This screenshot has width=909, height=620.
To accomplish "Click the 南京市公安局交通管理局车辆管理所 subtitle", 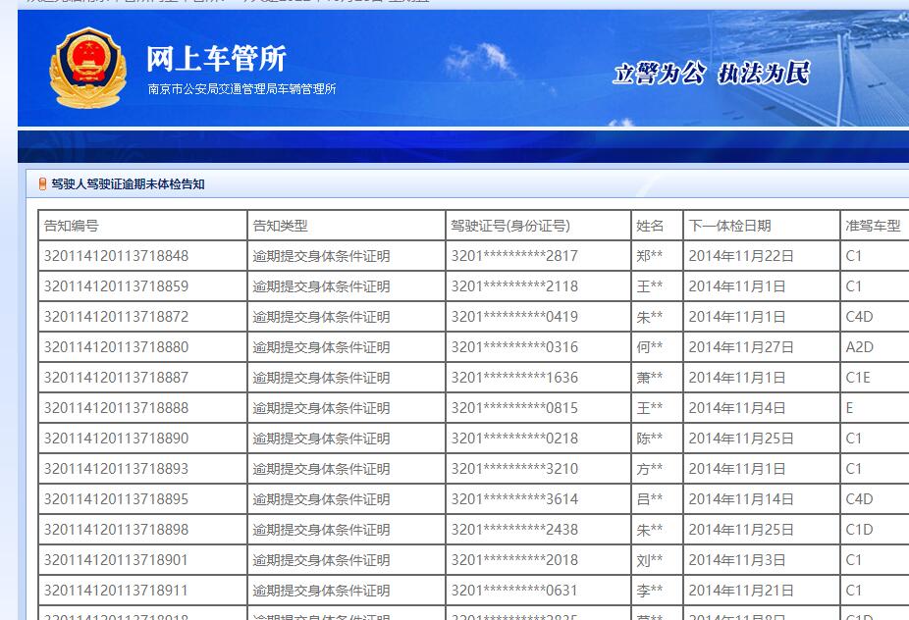I will pyautogui.click(x=241, y=89).
